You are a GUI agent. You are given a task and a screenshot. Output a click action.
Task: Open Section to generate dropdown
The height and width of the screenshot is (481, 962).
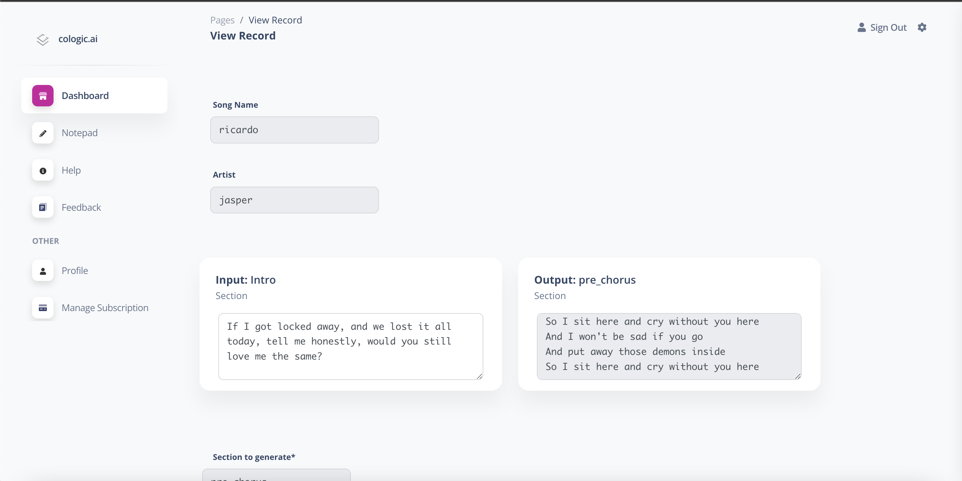[276, 475]
